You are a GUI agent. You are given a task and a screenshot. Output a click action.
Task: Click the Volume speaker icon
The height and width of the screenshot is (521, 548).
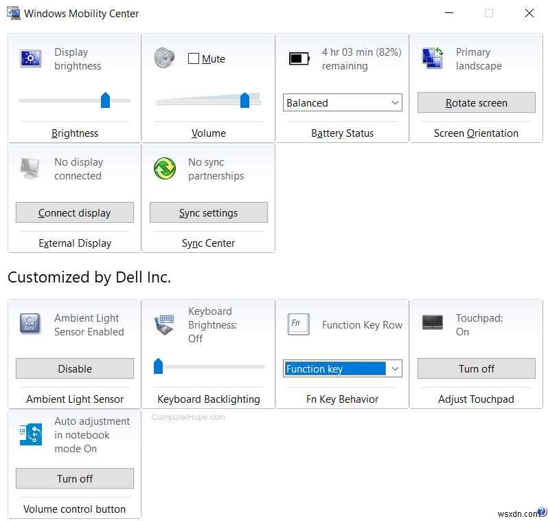point(164,58)
